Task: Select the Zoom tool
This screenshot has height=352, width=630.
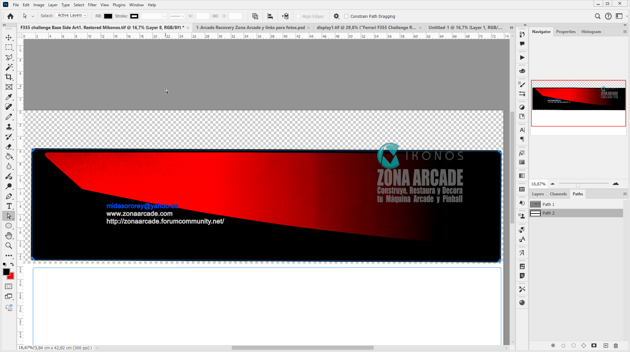Action: tap(9, 246)
